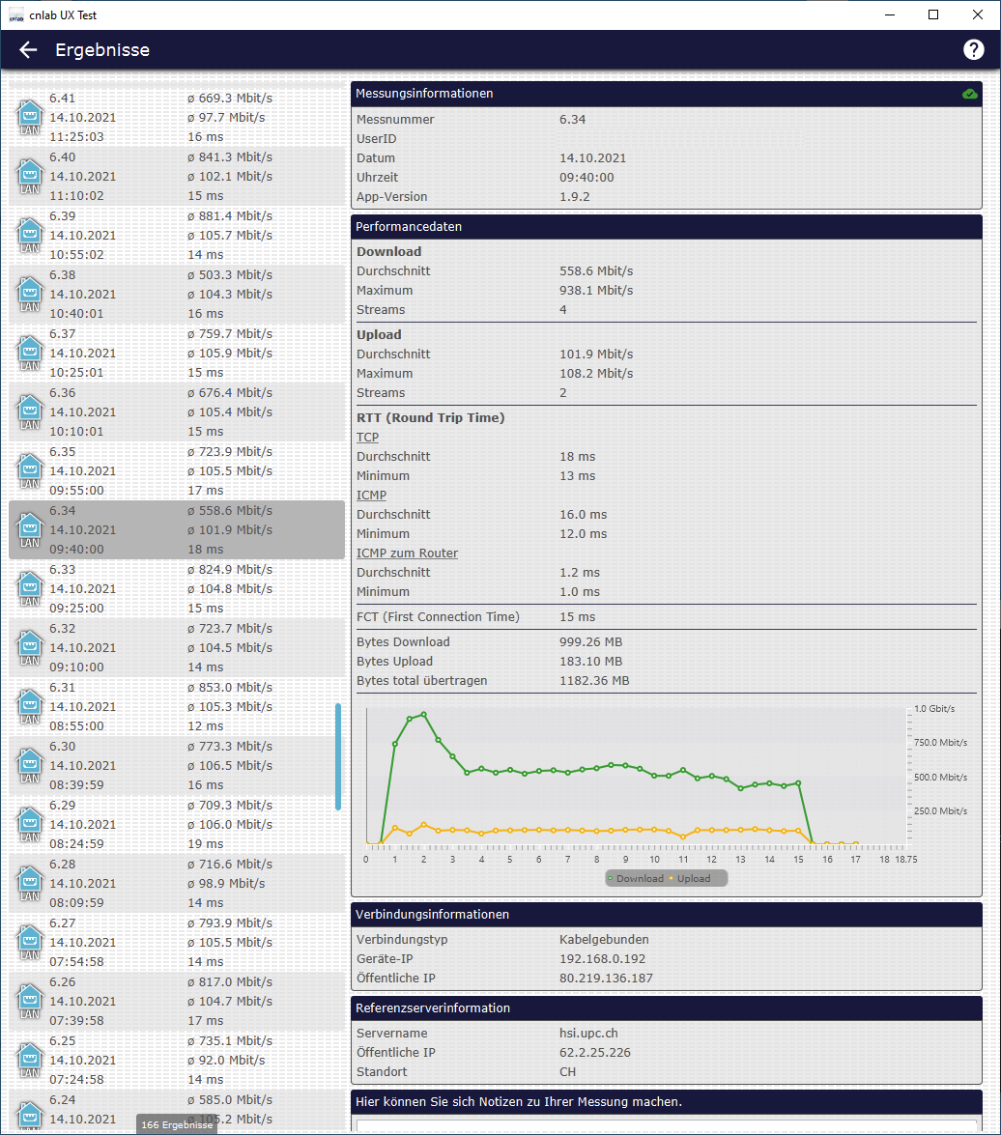Viewport: 1001px width, 1135px height.
Task: Click the peak point on the download graph
Action: coord(423,715)
